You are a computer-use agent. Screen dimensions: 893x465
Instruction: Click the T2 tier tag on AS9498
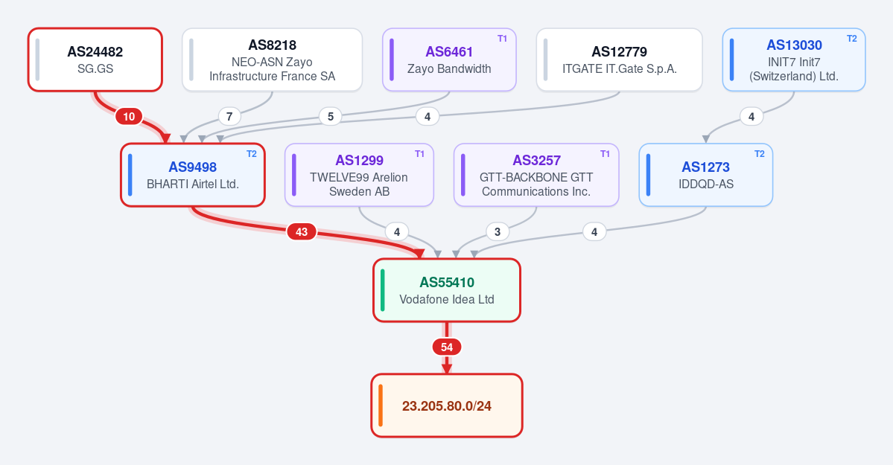pos(252,154)
